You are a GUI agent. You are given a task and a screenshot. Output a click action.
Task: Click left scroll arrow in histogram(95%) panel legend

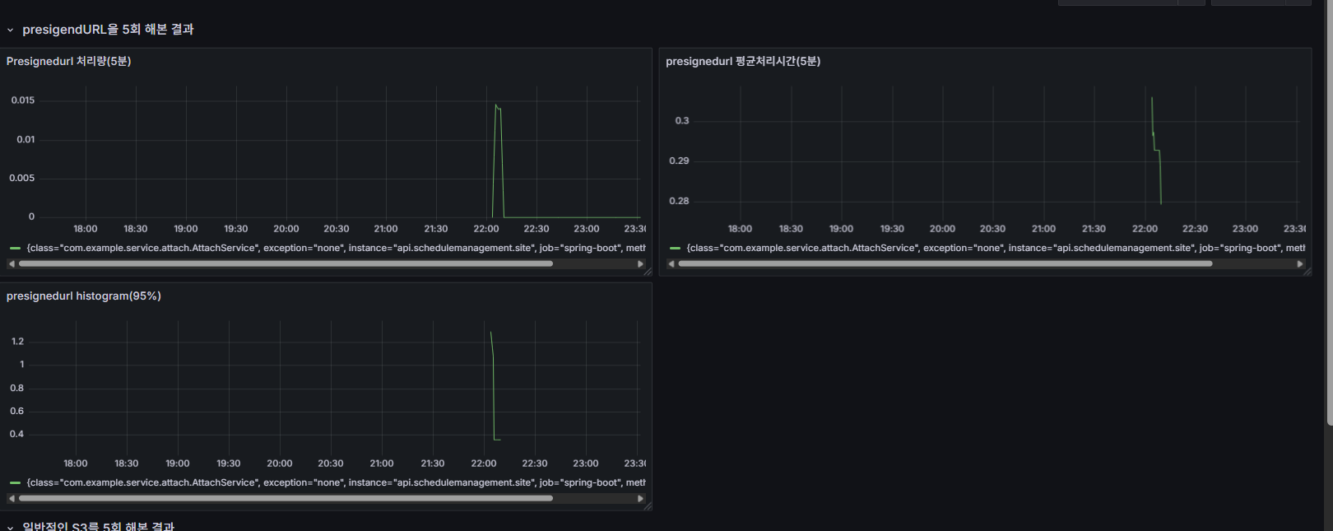tap(12, 498)
